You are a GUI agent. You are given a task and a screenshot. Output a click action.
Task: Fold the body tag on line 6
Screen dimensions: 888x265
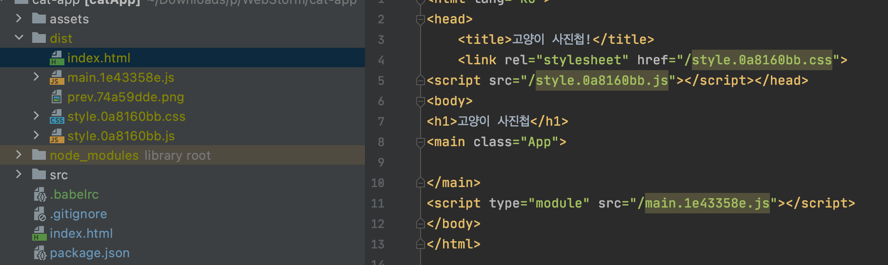tap(420, 101)
